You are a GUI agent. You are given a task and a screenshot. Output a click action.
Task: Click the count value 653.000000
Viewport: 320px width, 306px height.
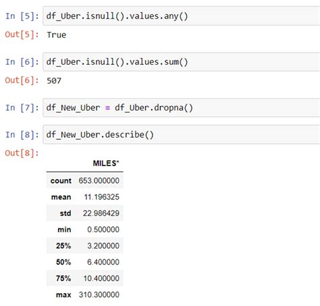click(x=99, y=180)
